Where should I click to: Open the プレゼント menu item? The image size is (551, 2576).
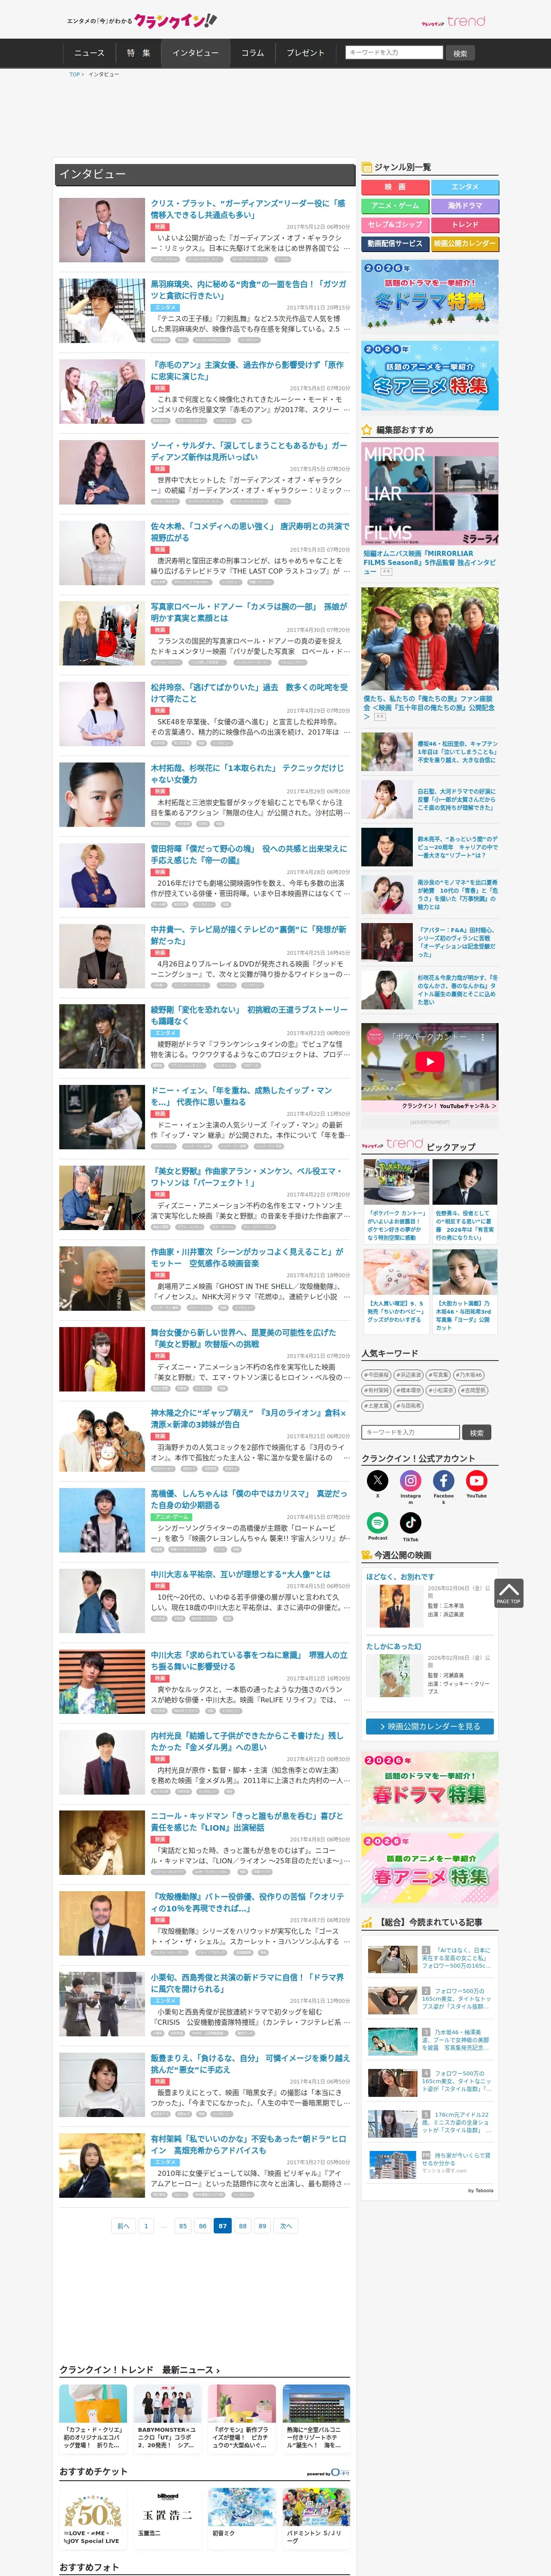pos(305,53)
